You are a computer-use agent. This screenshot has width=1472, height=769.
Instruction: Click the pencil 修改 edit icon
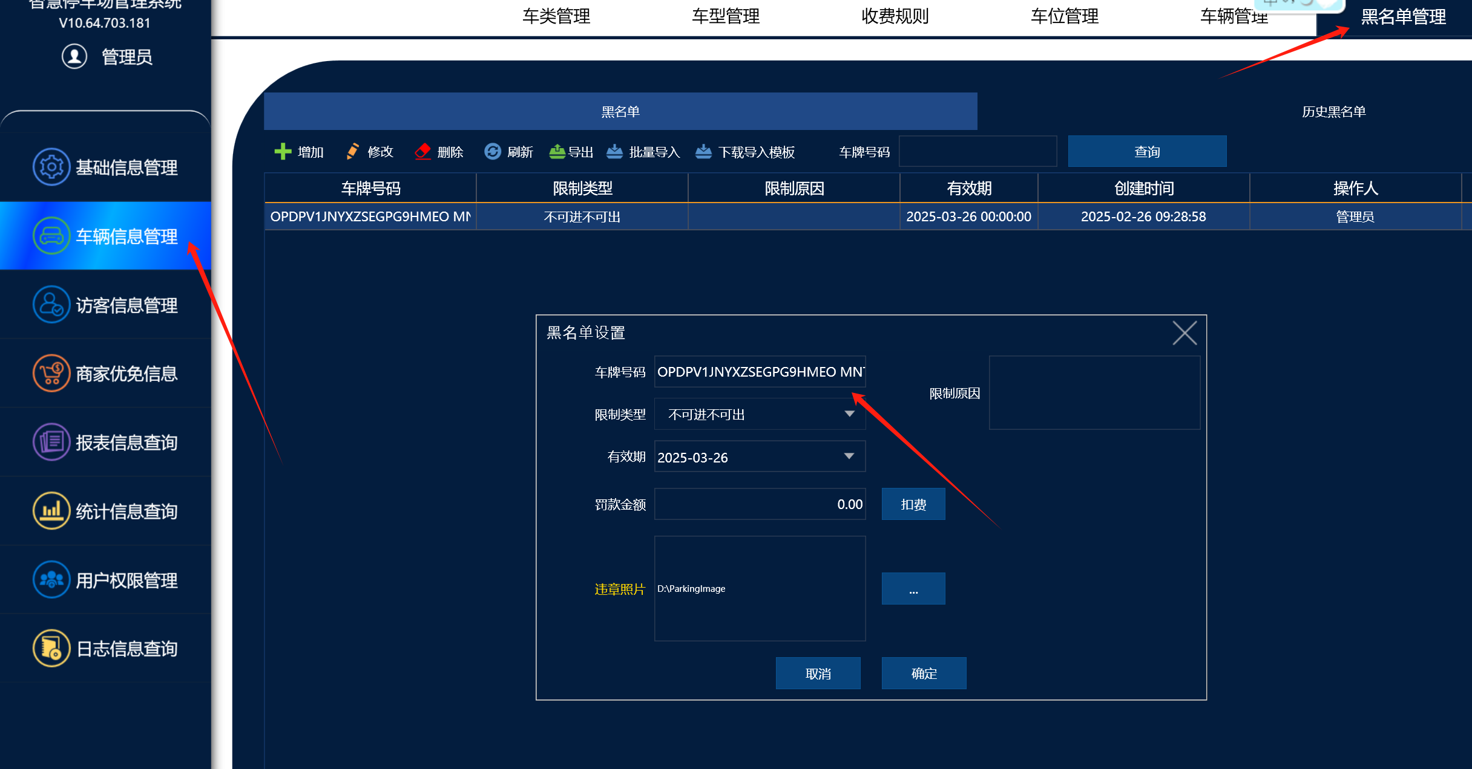tap(352, 151)
